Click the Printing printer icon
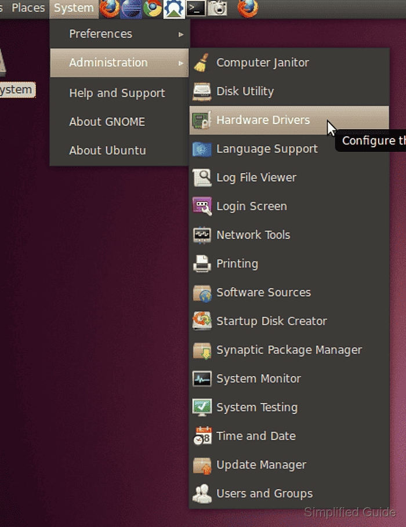The width and height of the screenshot is (406, 527). (201, 264)
